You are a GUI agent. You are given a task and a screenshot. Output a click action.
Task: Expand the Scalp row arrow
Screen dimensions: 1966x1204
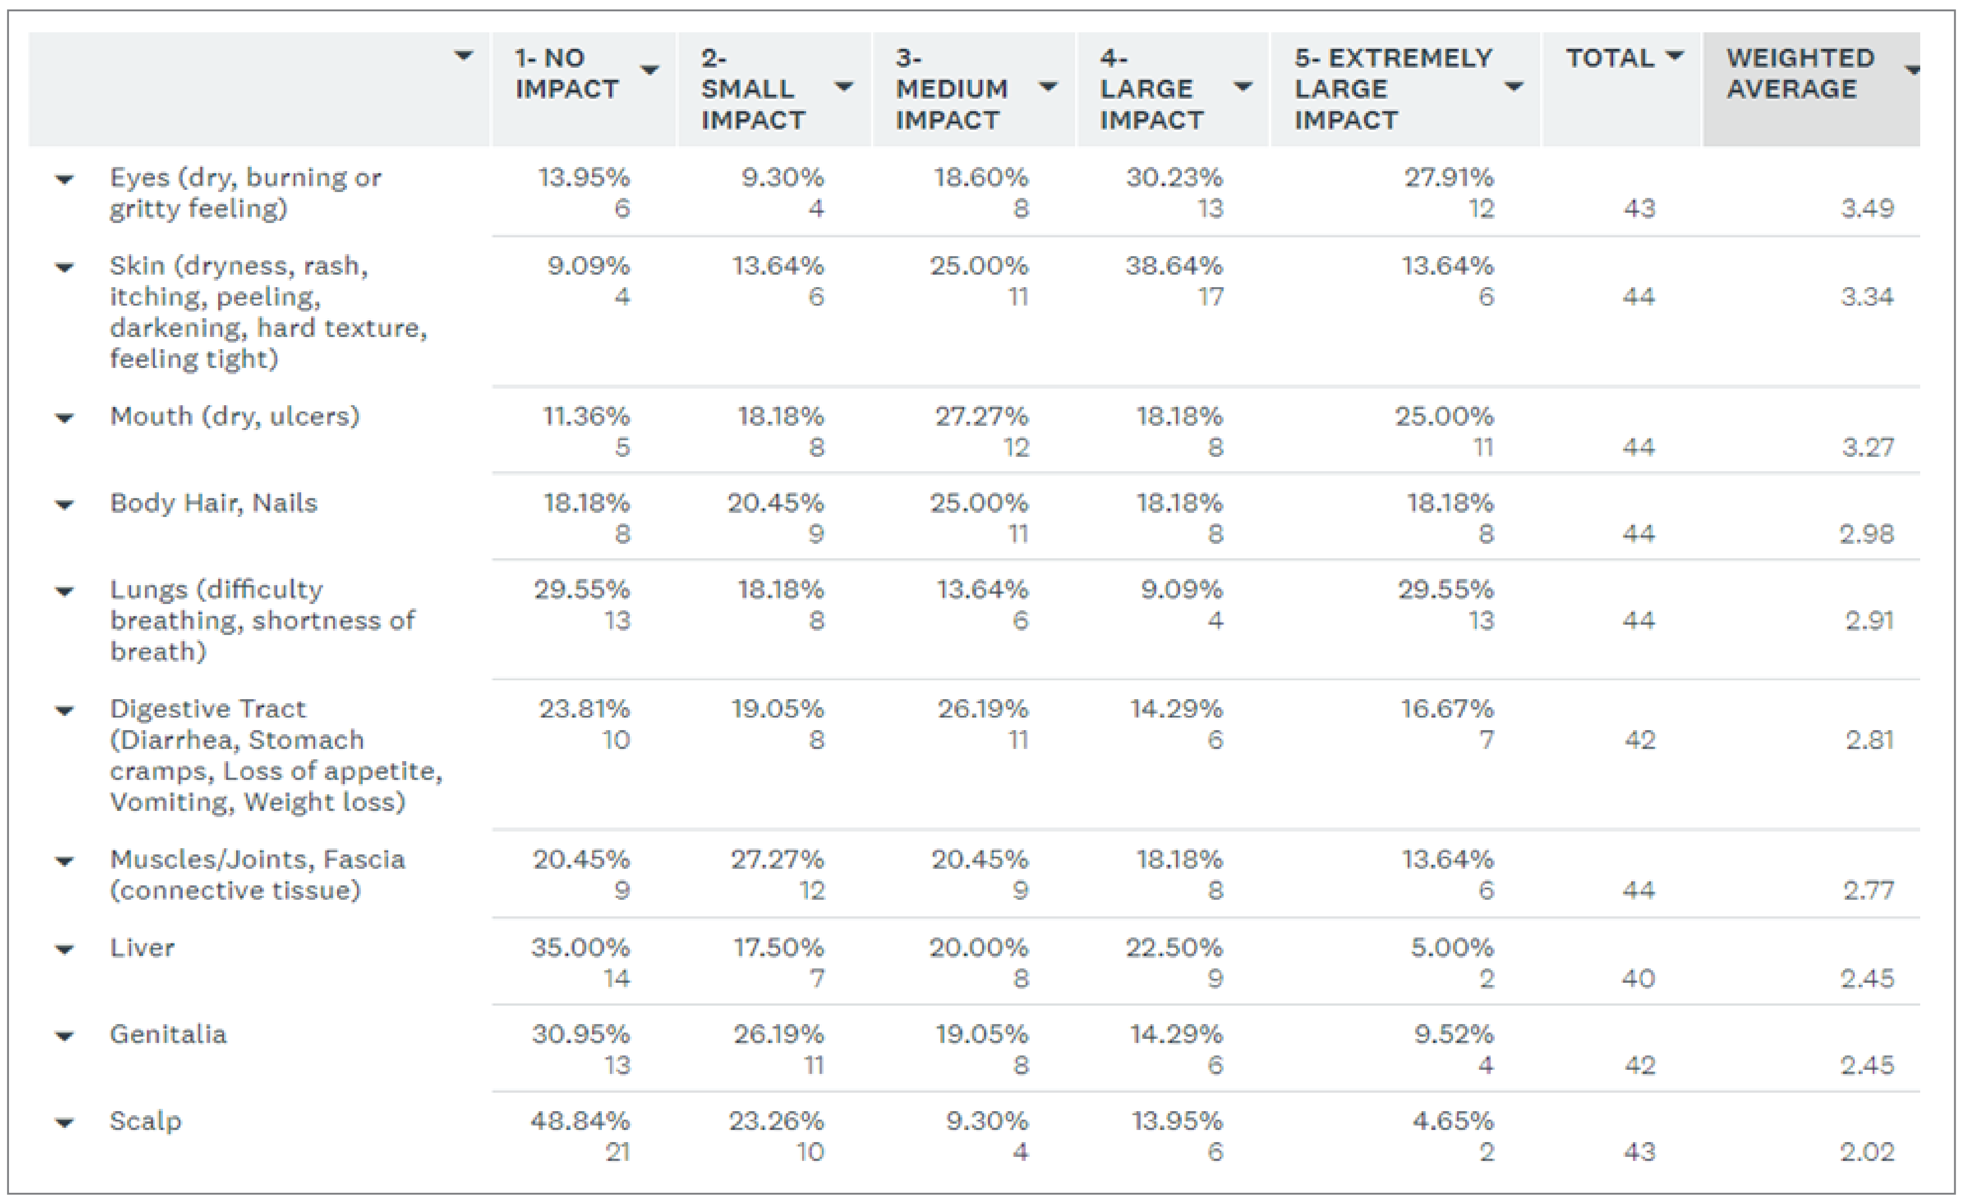(x=65, y=1123)
